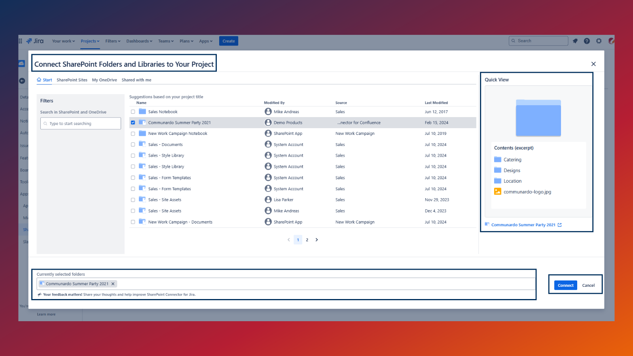Click the Start home icon

39,80
